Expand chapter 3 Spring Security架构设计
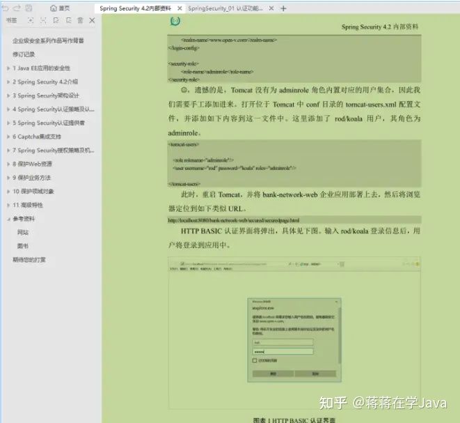Viewport: 460px width, 423px height. (x=8, y=95)
